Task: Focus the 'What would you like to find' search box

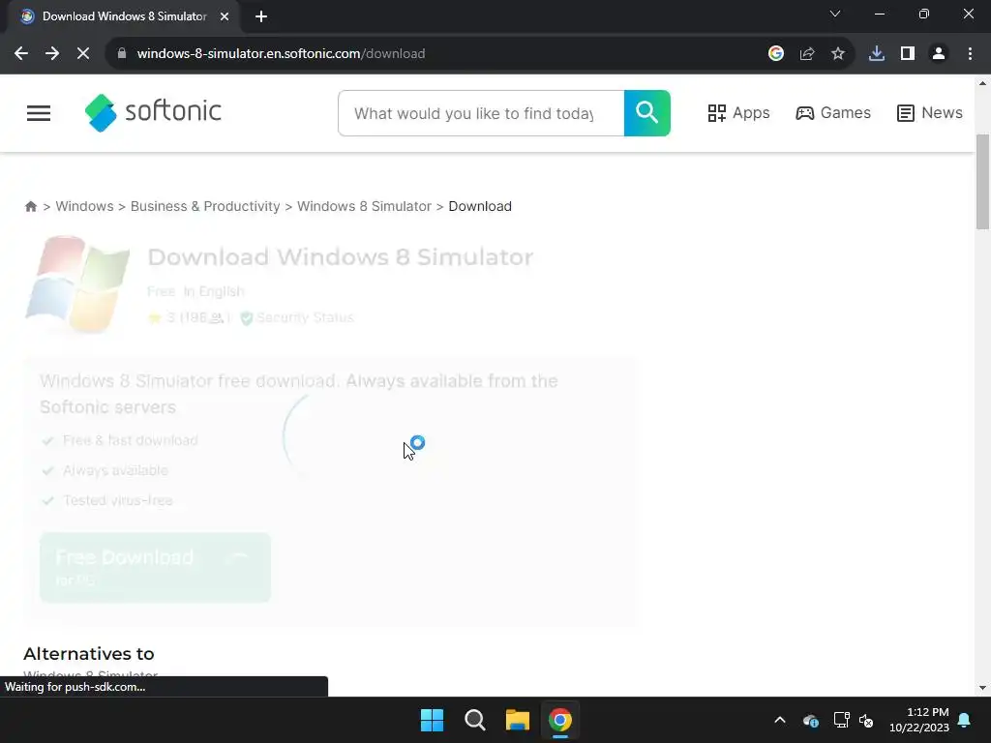Action: pyautogui.click(x=481, y=113)
